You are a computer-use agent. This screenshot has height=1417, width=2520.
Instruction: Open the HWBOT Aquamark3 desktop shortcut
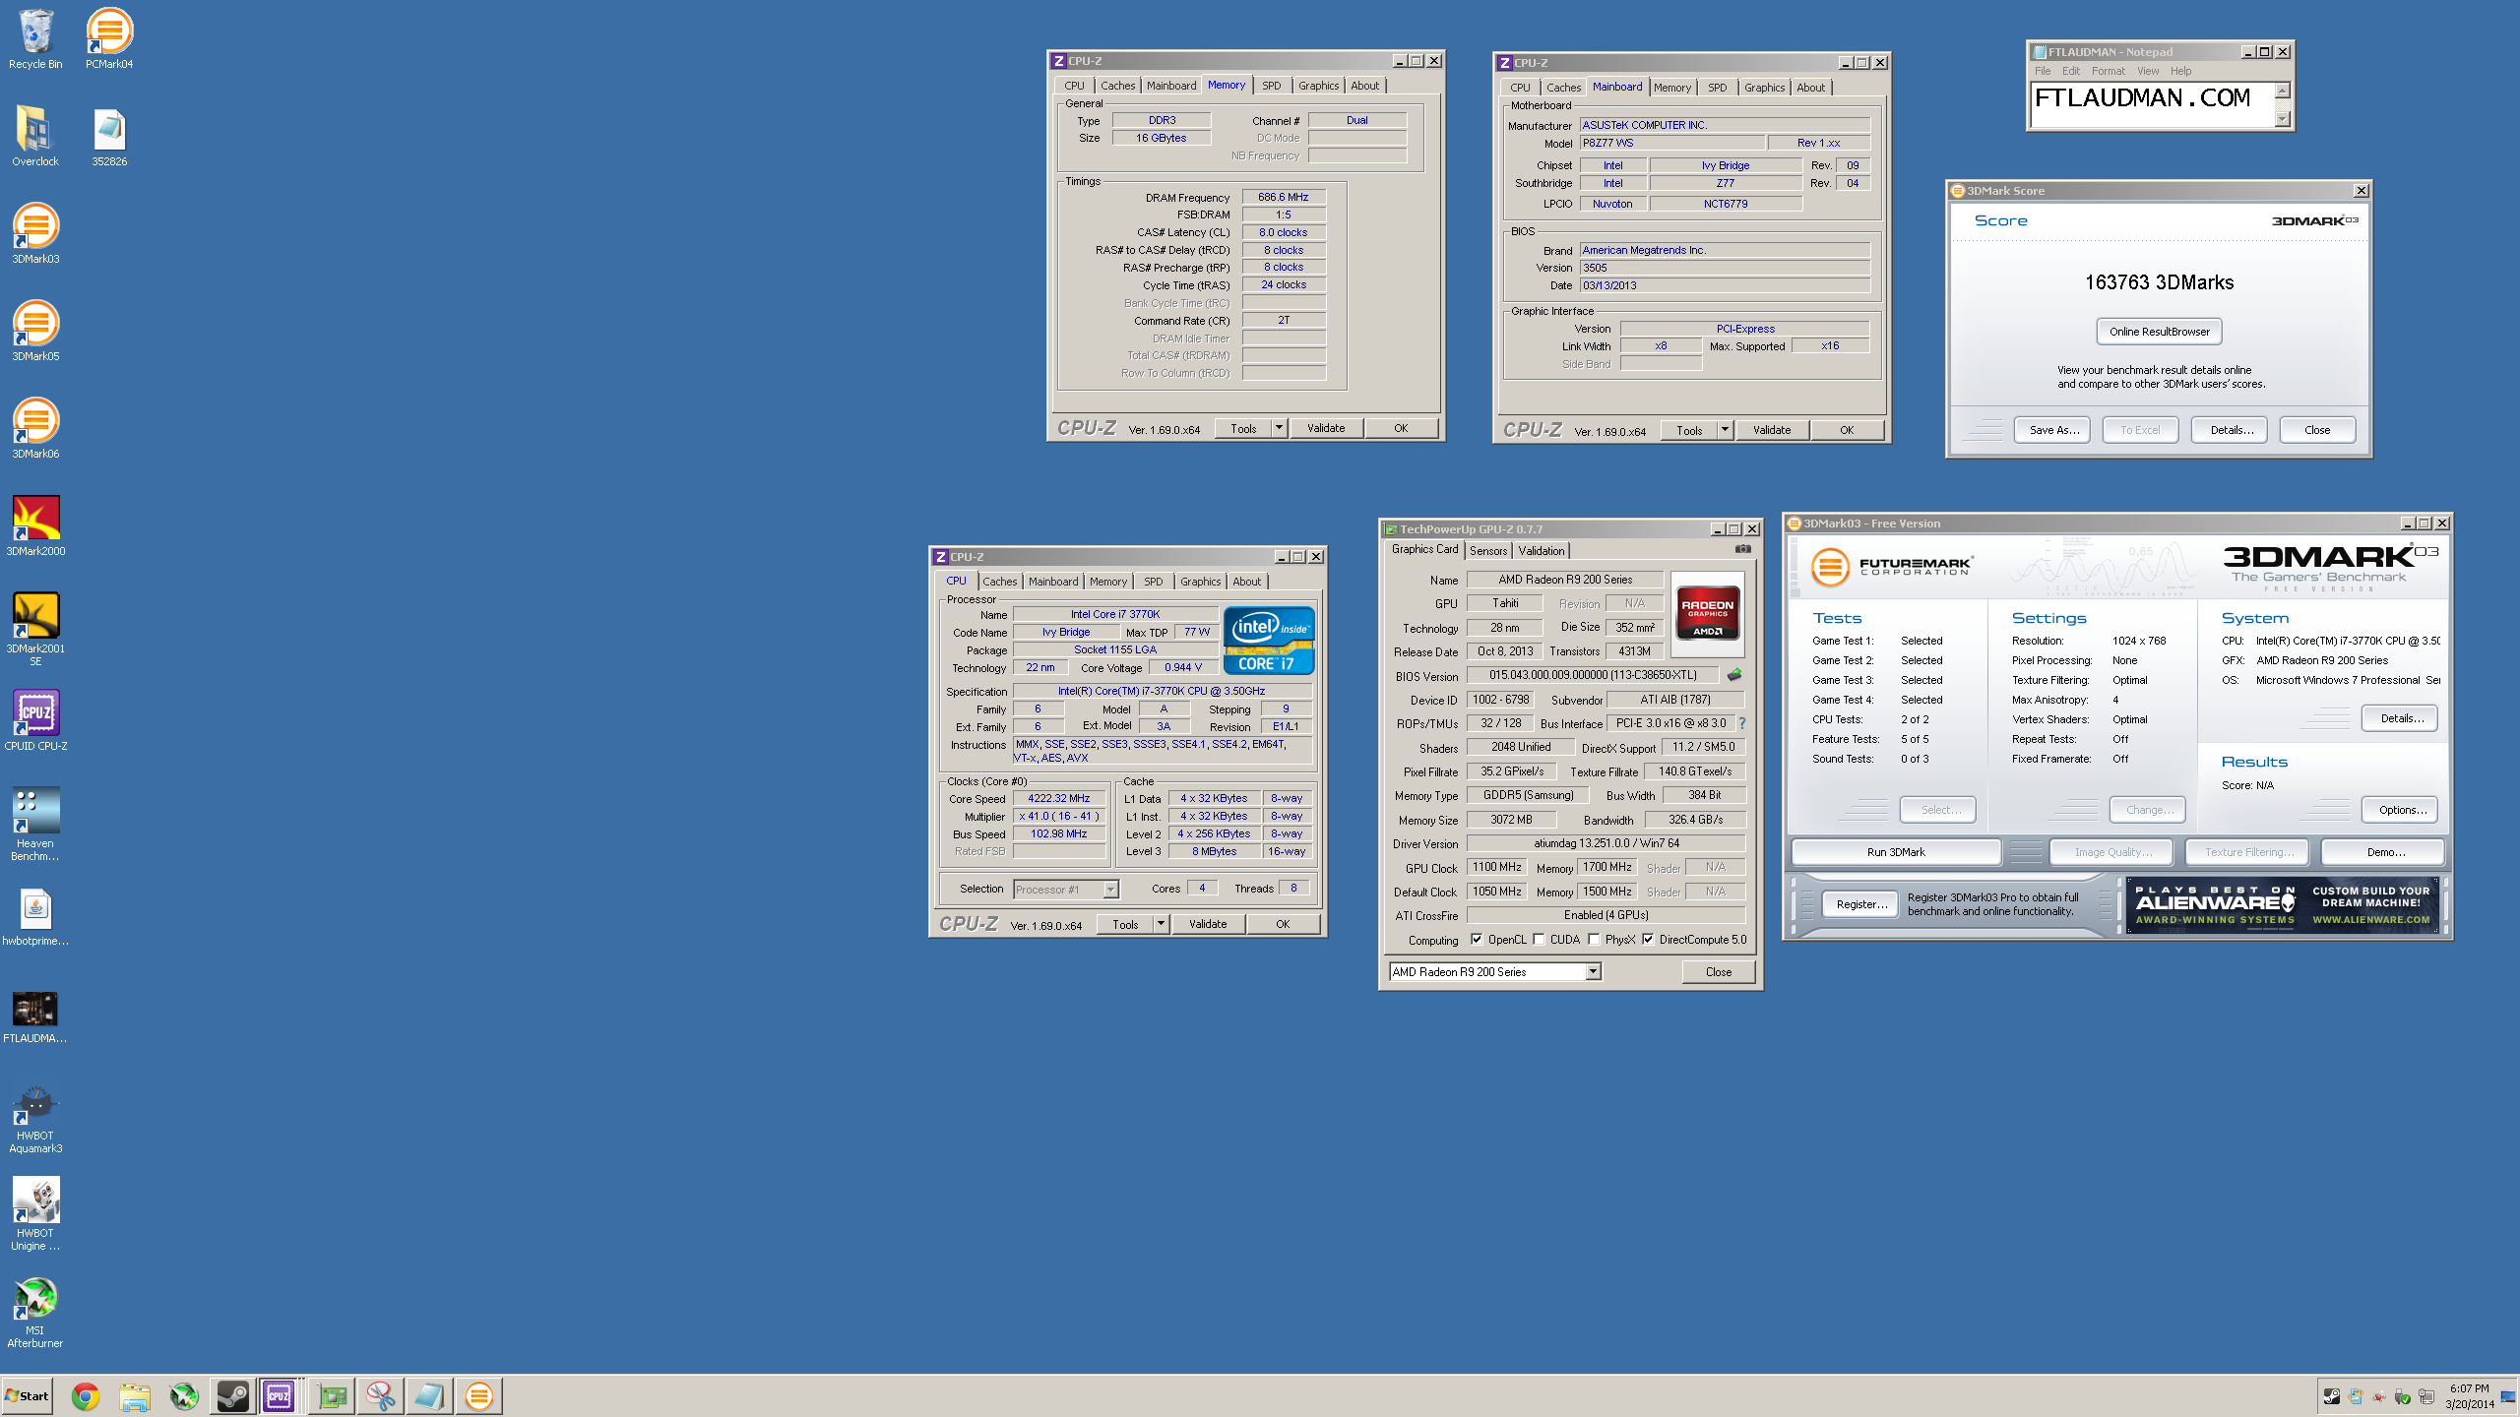(x=35, y=1118)
